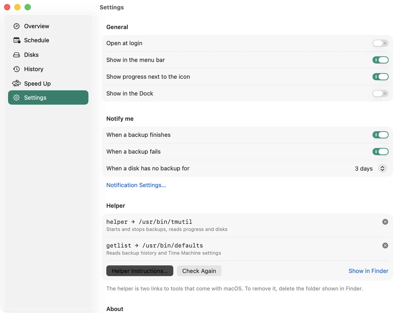
Task: Click the Settings gear icon
Action: click(x=16, y=98)
